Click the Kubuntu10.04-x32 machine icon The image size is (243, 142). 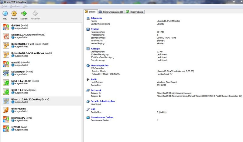pos(6,46)
